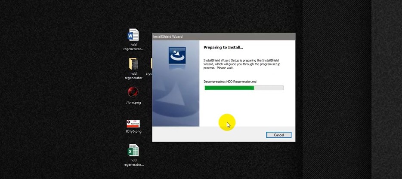Select the hdd regenerator folder icon
The height and width of the screenshot is (179, 402).
click(x=133, y=64)
